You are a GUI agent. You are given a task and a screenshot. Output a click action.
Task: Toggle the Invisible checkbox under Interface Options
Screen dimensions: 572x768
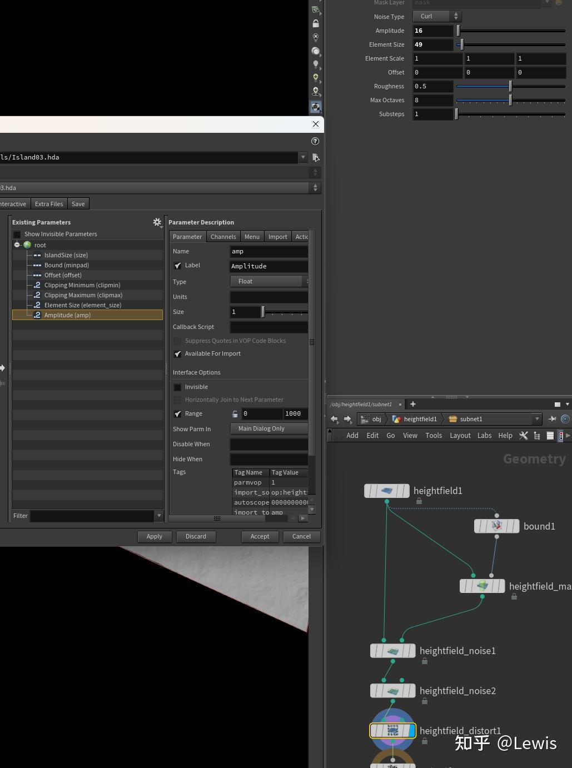(x=177, y=387)
